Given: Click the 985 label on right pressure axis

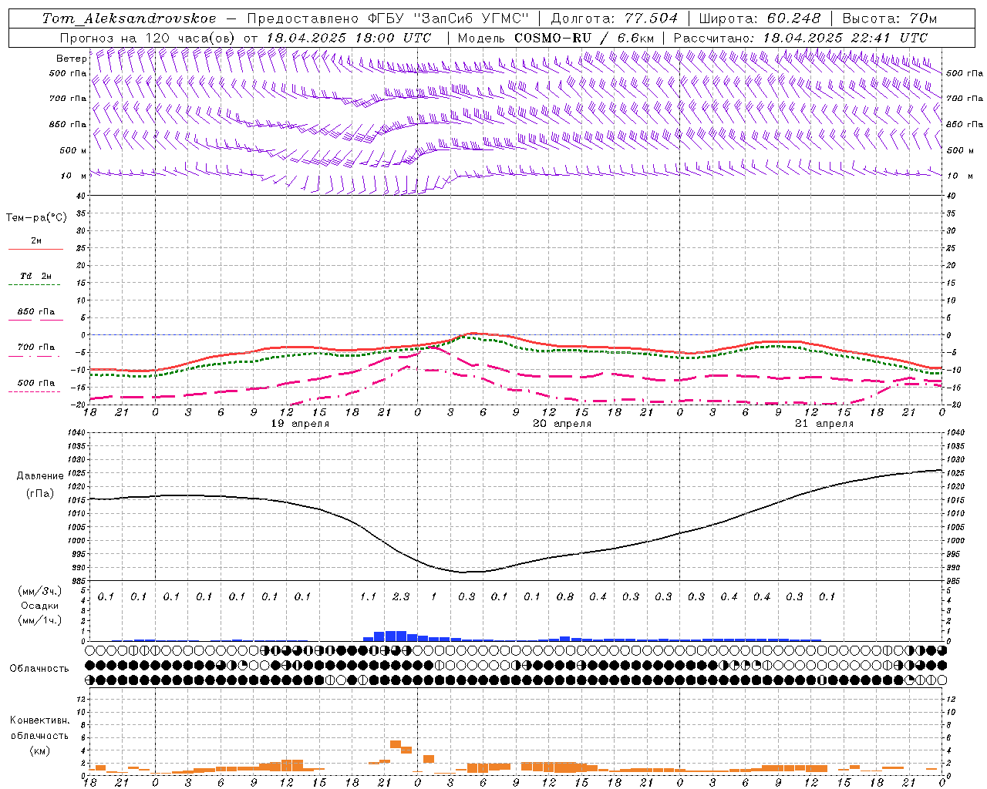Looking at the screenshot, I should 955,581.
